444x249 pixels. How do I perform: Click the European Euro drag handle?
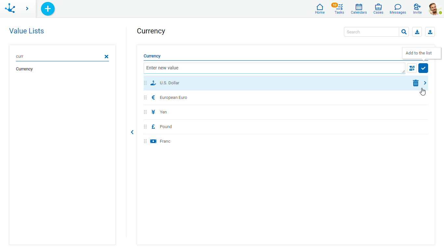[145, 98]
